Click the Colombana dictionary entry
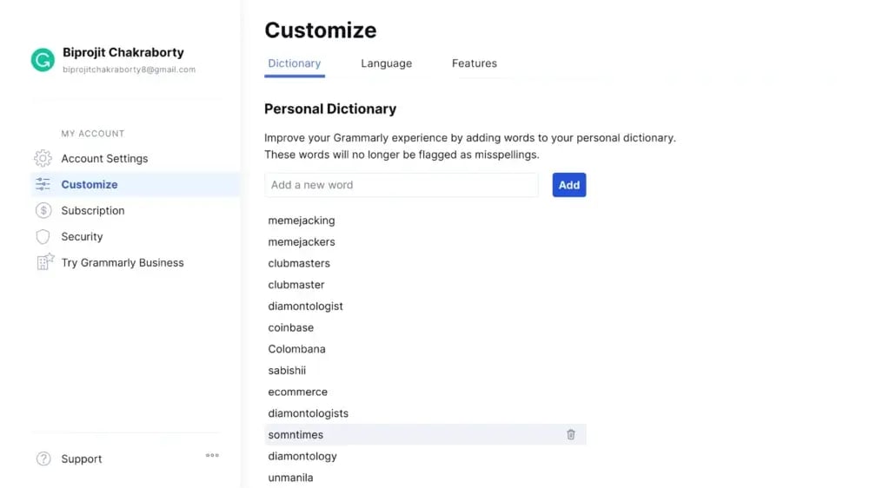Screen dimensions: 890x488 point(297,349)
